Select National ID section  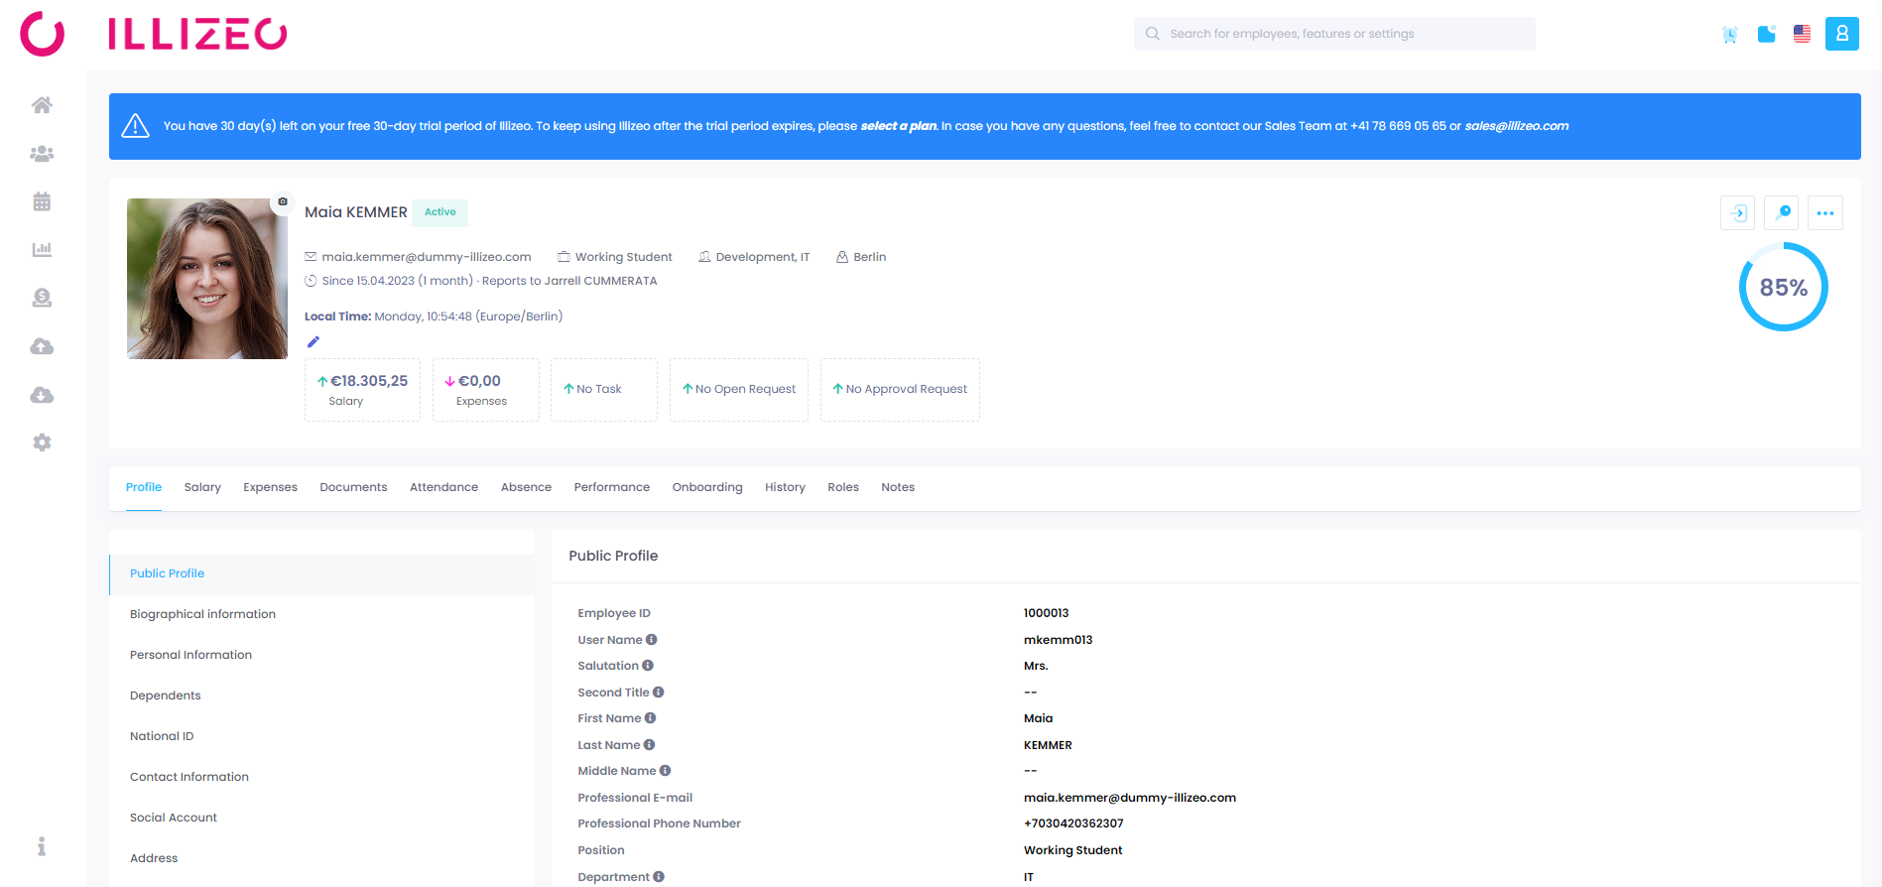point(321,736)
